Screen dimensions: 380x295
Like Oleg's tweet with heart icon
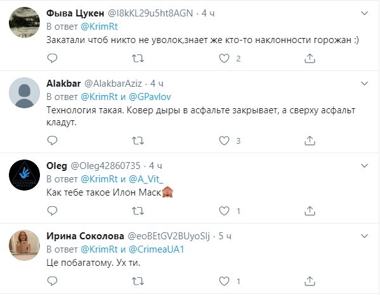coord(224,211)
